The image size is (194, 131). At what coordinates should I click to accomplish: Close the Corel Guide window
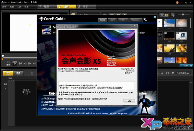(x=155, y=17)
